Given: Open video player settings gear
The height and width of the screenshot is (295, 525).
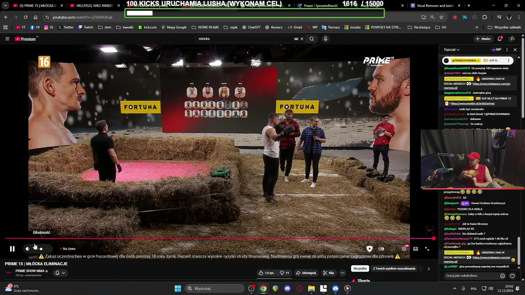Looking at the screenshot, I should (404, 249).
